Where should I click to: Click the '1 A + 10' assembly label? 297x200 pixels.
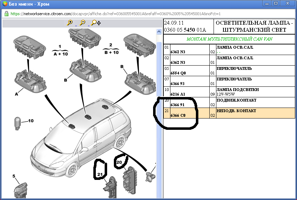[60, 50]
